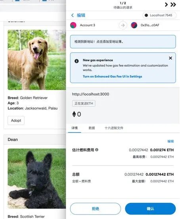Screen dimensions: 180x219
Task: Click recipient 0x31a...c0AF avatar icon
Action: pos(134,25)
